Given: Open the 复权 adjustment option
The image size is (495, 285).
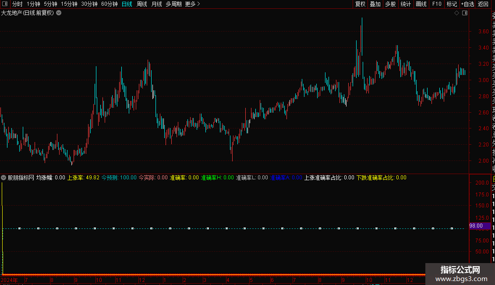Looking at the screenshot, I should pos(360,4).
